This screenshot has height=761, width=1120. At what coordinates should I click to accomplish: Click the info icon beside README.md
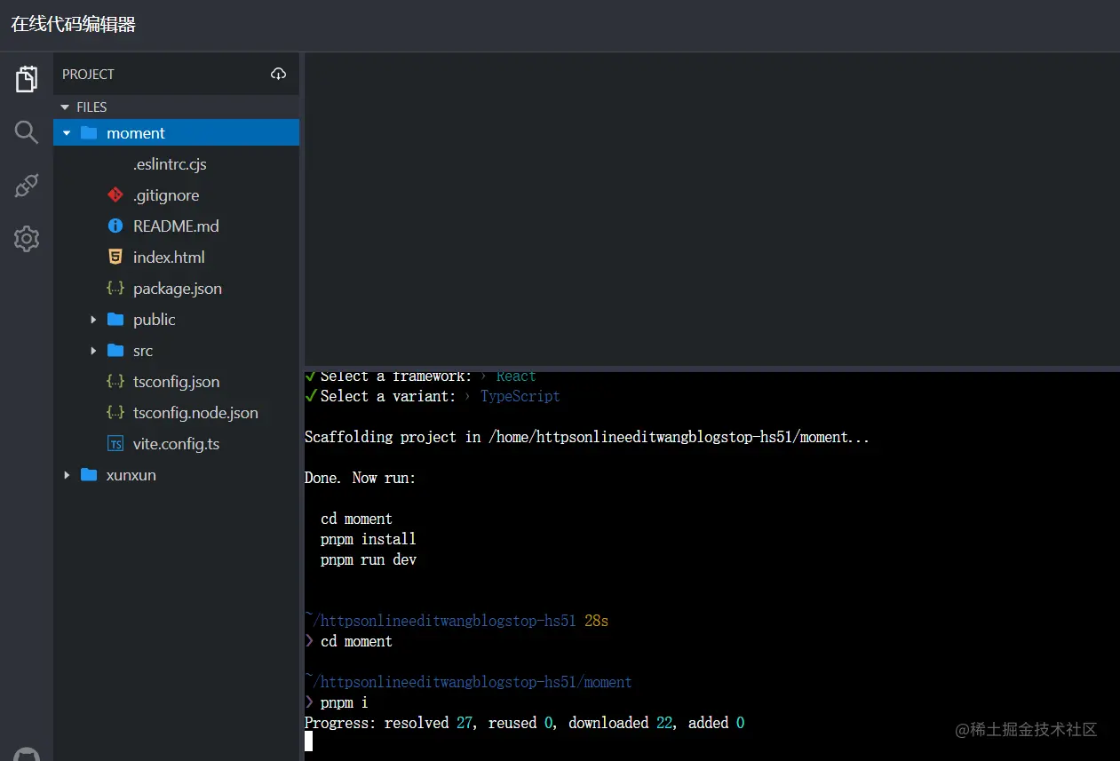coord(115,226)
